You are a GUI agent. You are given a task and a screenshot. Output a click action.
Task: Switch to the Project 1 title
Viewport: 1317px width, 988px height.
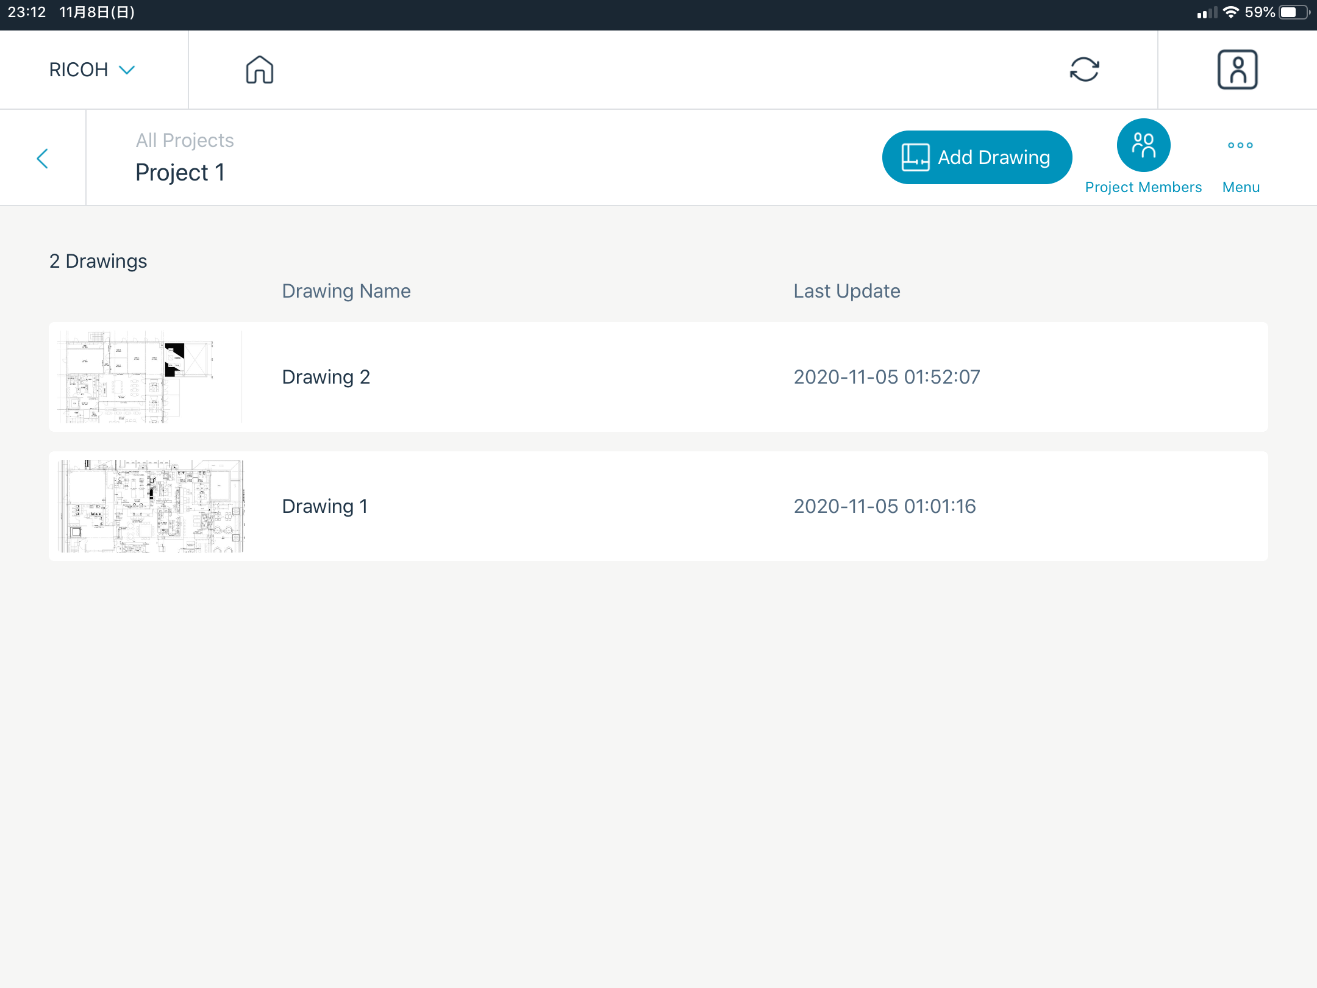pos(180,172)
